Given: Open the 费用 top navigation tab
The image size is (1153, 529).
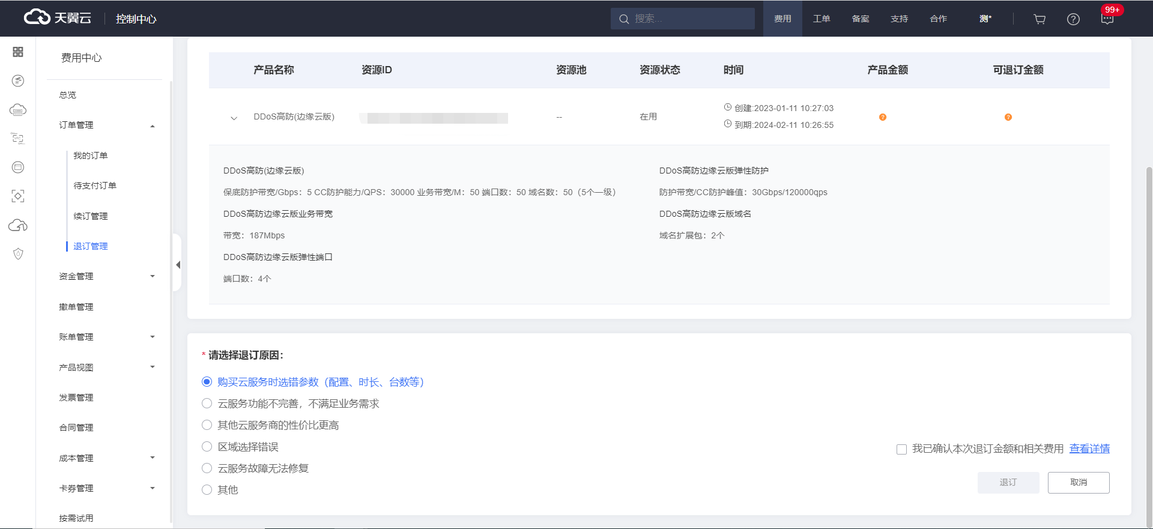Looking at the screenshot, I should (x=782, y=19).
